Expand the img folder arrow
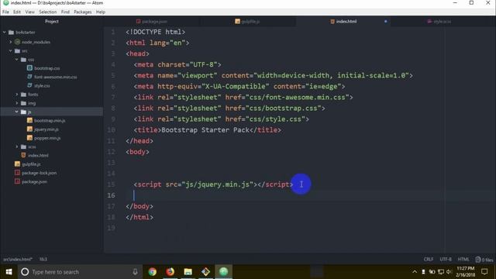This screenshot has height=279, width=496. [17, 103]
